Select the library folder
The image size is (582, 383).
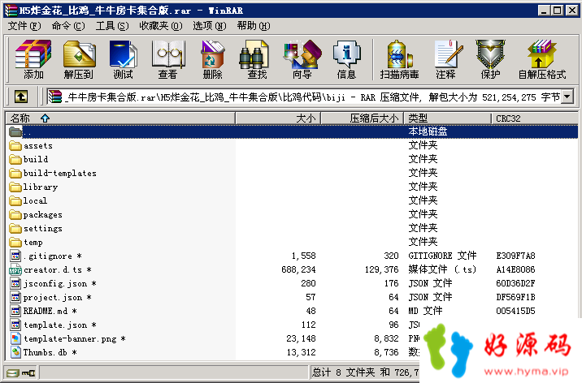pos(34,187)
